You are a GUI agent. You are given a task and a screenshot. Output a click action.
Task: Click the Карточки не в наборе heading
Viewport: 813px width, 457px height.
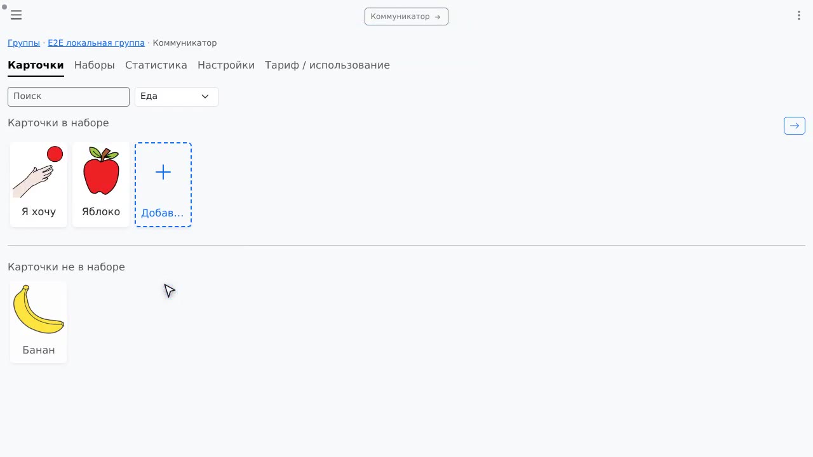pyautogui.click(x=66, y=267)
